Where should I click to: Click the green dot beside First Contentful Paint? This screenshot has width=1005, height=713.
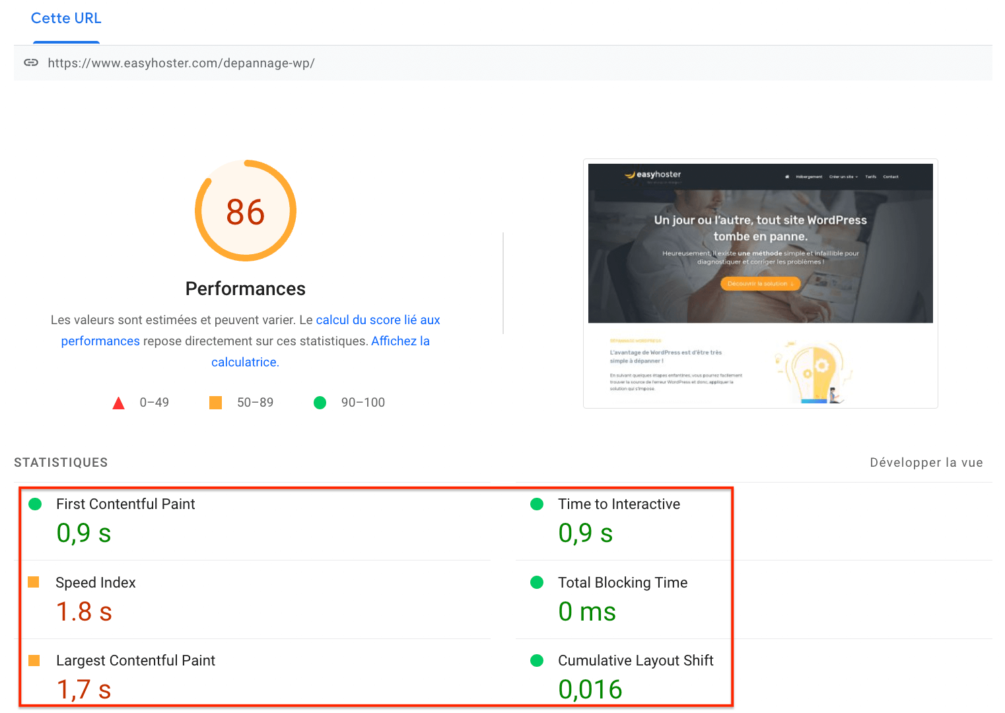35,504
